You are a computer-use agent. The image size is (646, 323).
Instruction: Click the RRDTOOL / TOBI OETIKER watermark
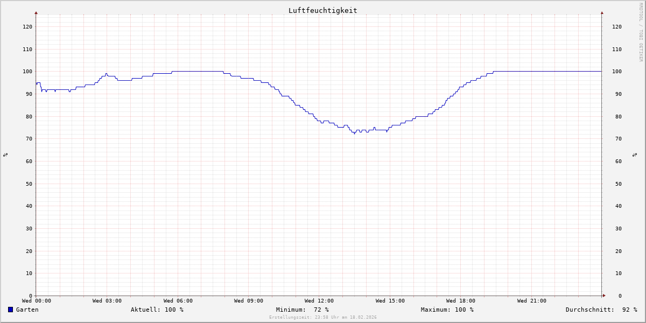[641, 32]
